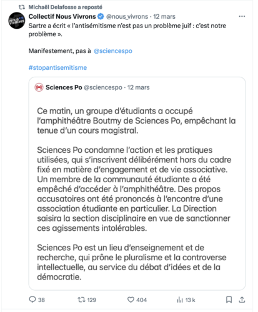Open the 12 mars timestamp of main post

pyautogui.click(x=164, y=16)
